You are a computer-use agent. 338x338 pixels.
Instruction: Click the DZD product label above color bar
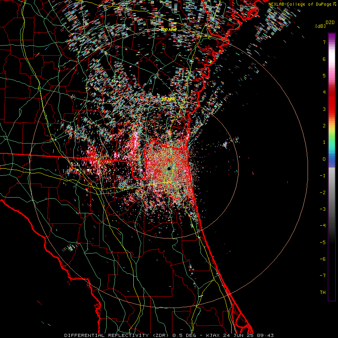pyautogui.click(x=330, y=23)
